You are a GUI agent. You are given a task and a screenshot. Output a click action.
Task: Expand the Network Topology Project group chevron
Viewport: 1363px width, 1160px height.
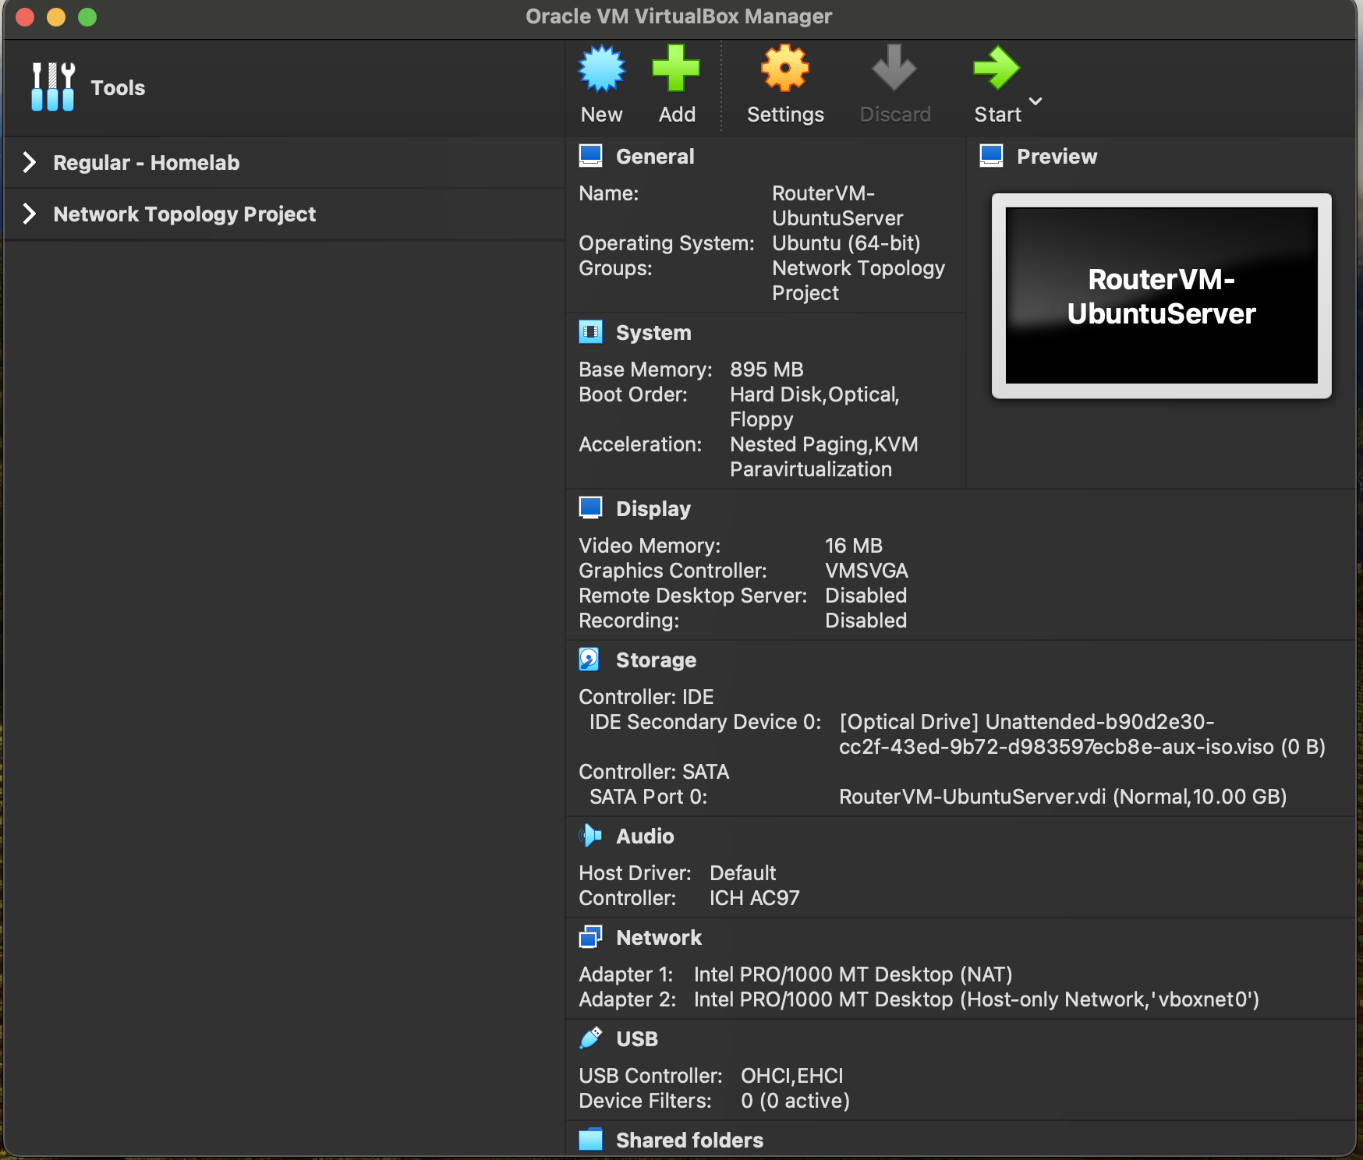tap(30, 214)
